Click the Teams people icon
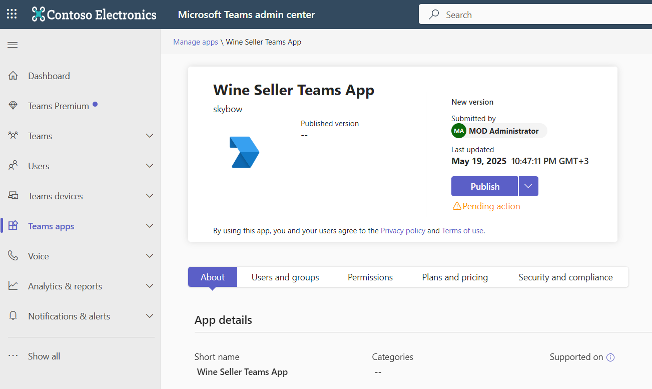This screenshot has width=652, height=389. [13, 136]
